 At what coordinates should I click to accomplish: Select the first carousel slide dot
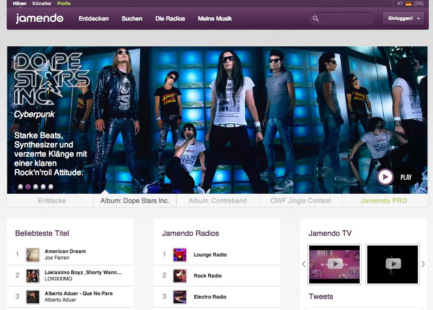[x=20, y=187]
